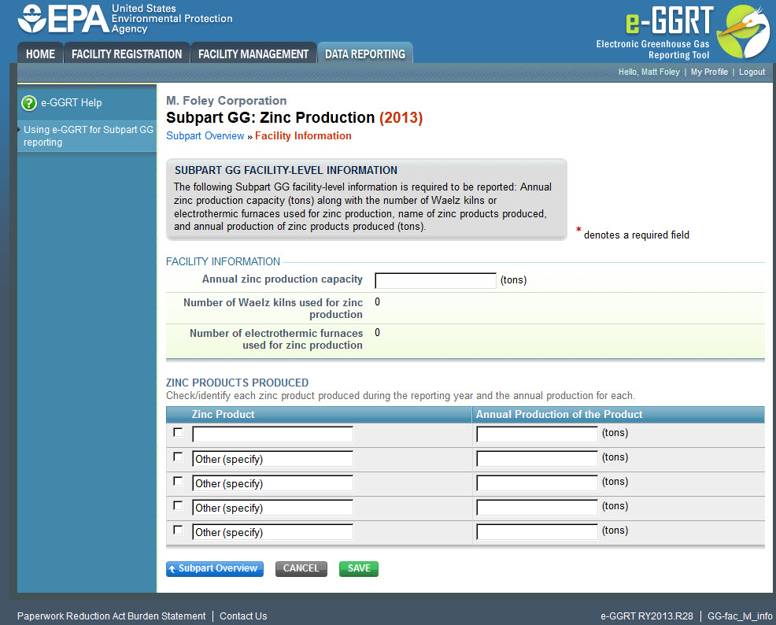Click e-GGRT RY2013.R28 version text
Image resolution: width=776 pixels, height=625 pixels.
(646, 616)
